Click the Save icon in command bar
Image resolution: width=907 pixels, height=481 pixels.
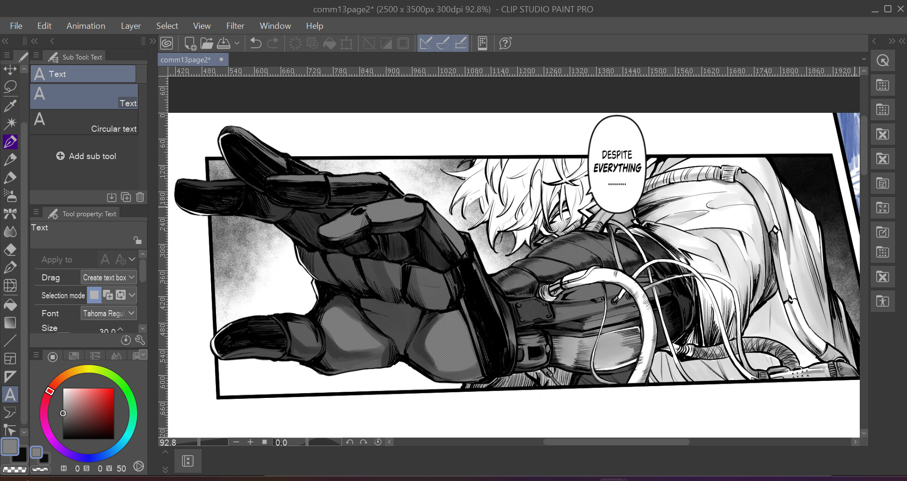point(223,43)
